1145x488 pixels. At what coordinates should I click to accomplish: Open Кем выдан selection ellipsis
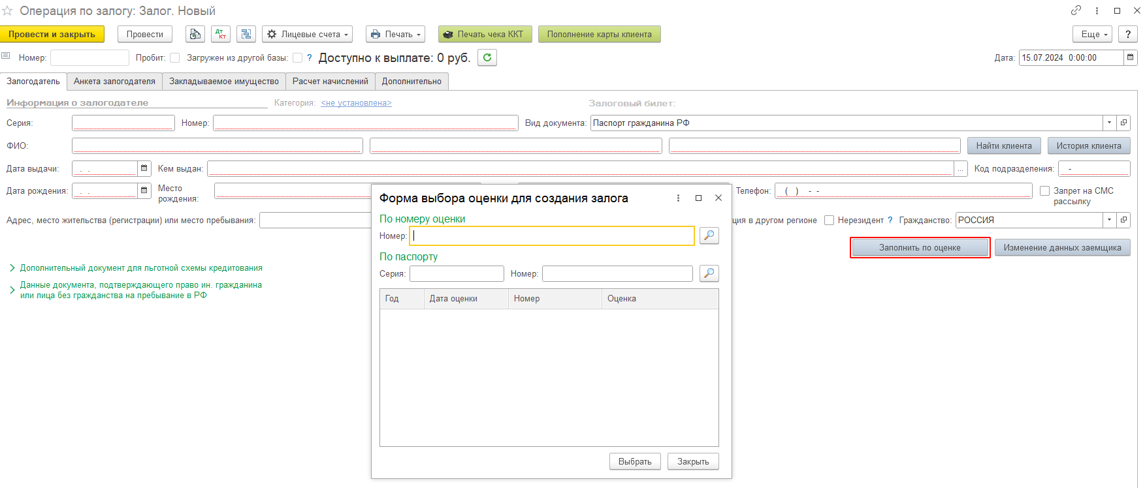961,168
